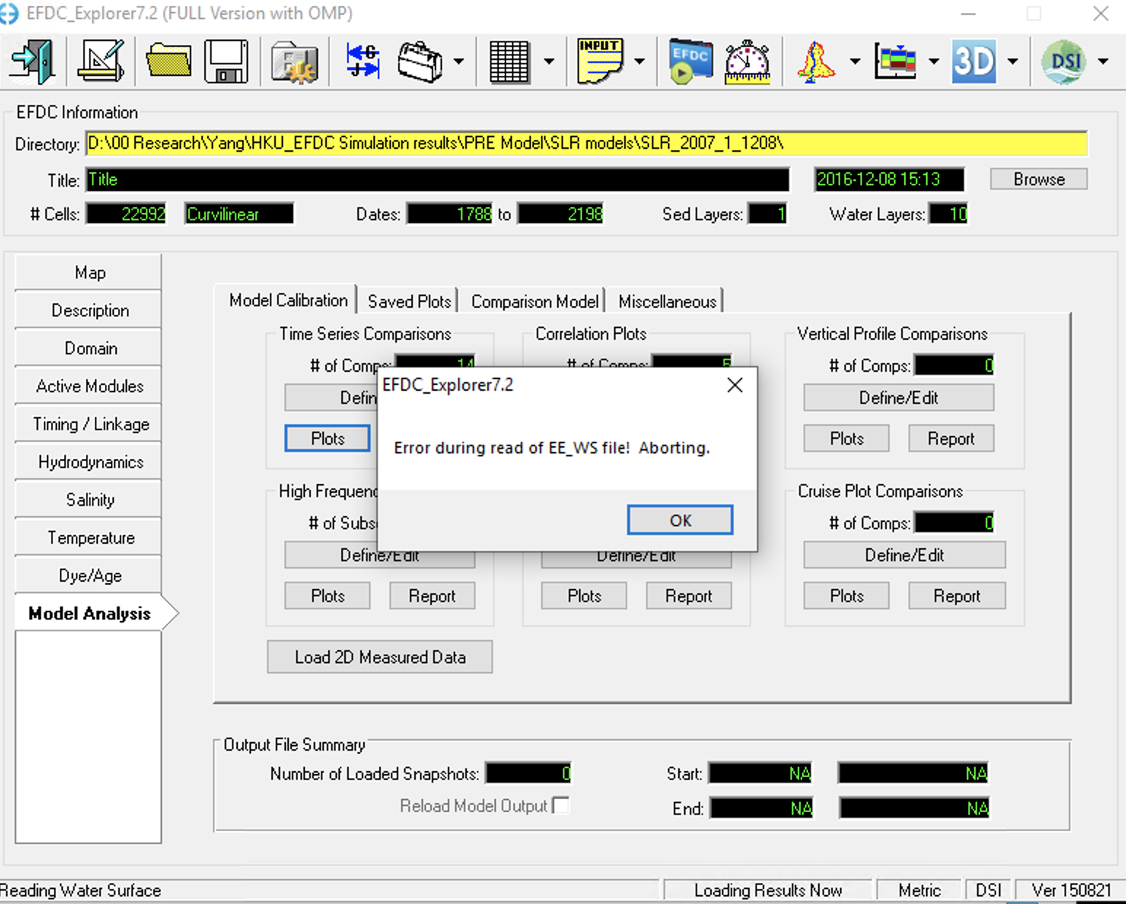Click the profile chart toolbar icon
The width and height of the screenshot is (1126, 904).
(895, 61)
